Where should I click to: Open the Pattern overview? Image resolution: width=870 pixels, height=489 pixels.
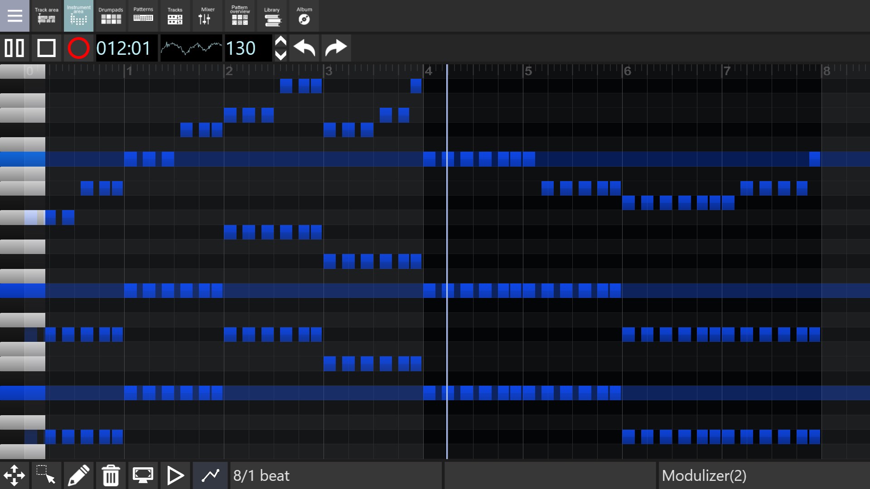239,16
